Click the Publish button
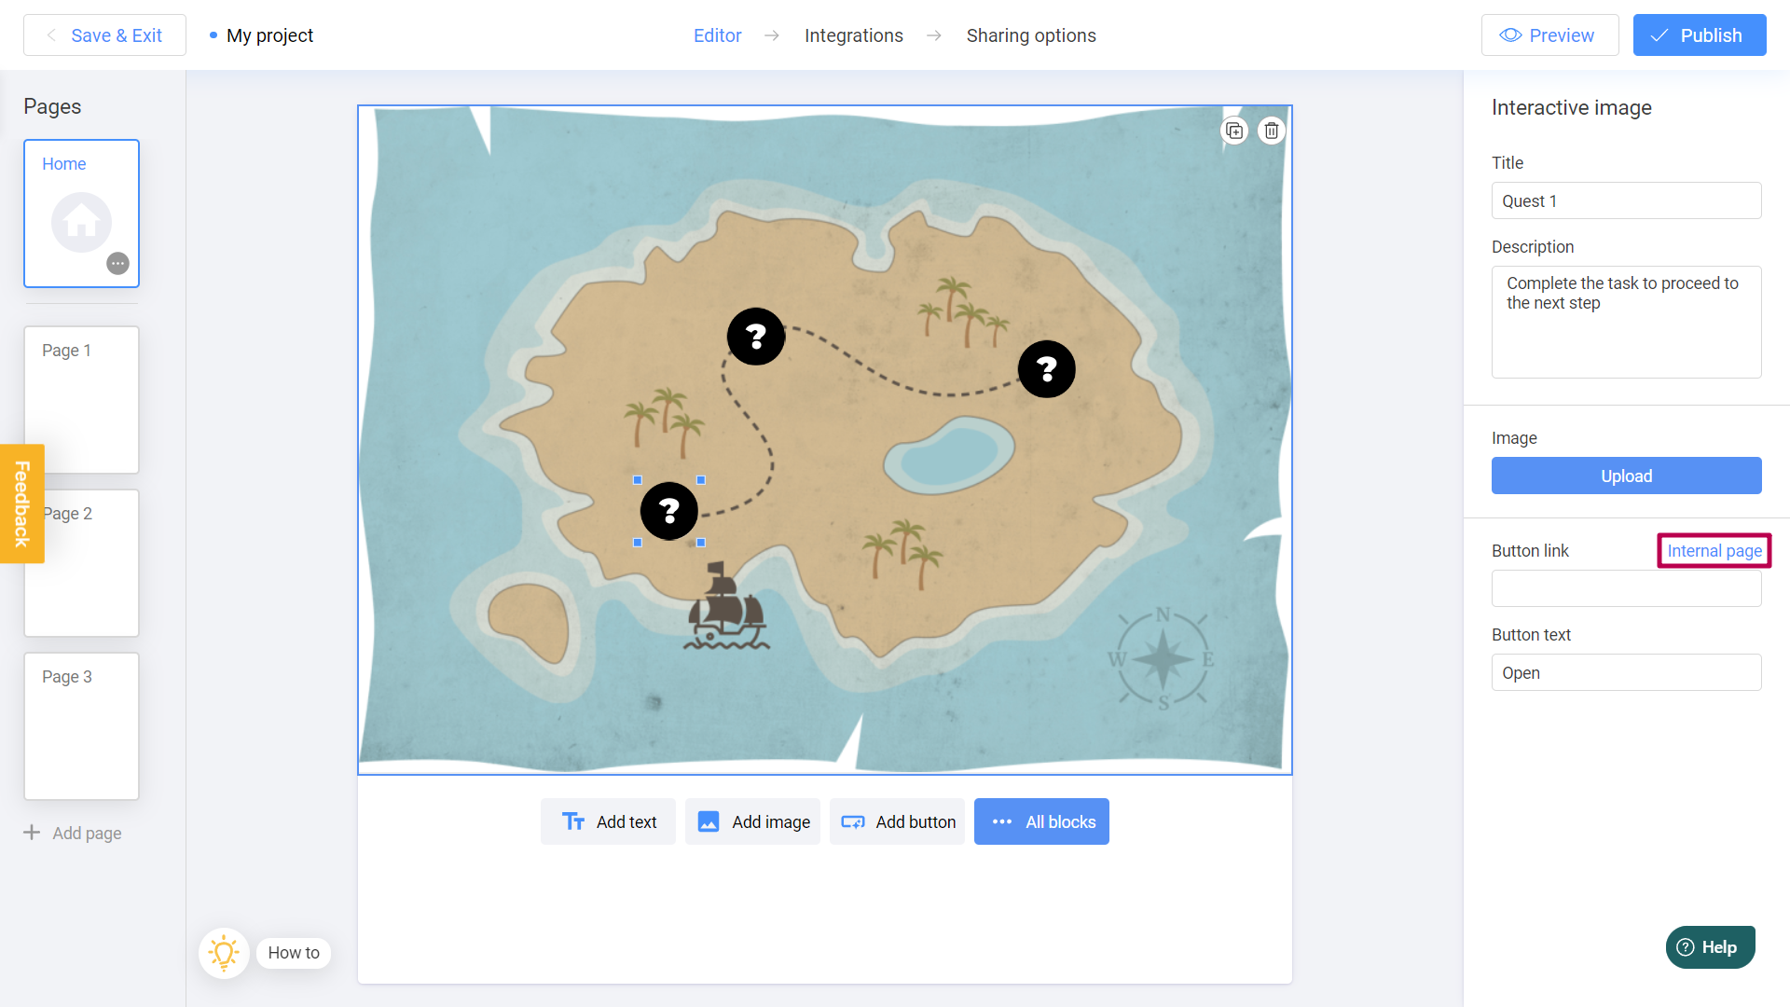This screenshot has width=1790, height=1007. click(1700, 34)
